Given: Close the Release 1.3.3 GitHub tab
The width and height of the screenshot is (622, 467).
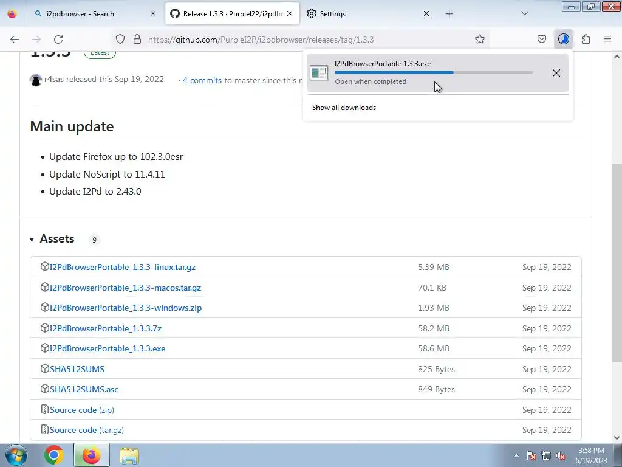Looking at the screenshot, I should (x=290, y=13).
